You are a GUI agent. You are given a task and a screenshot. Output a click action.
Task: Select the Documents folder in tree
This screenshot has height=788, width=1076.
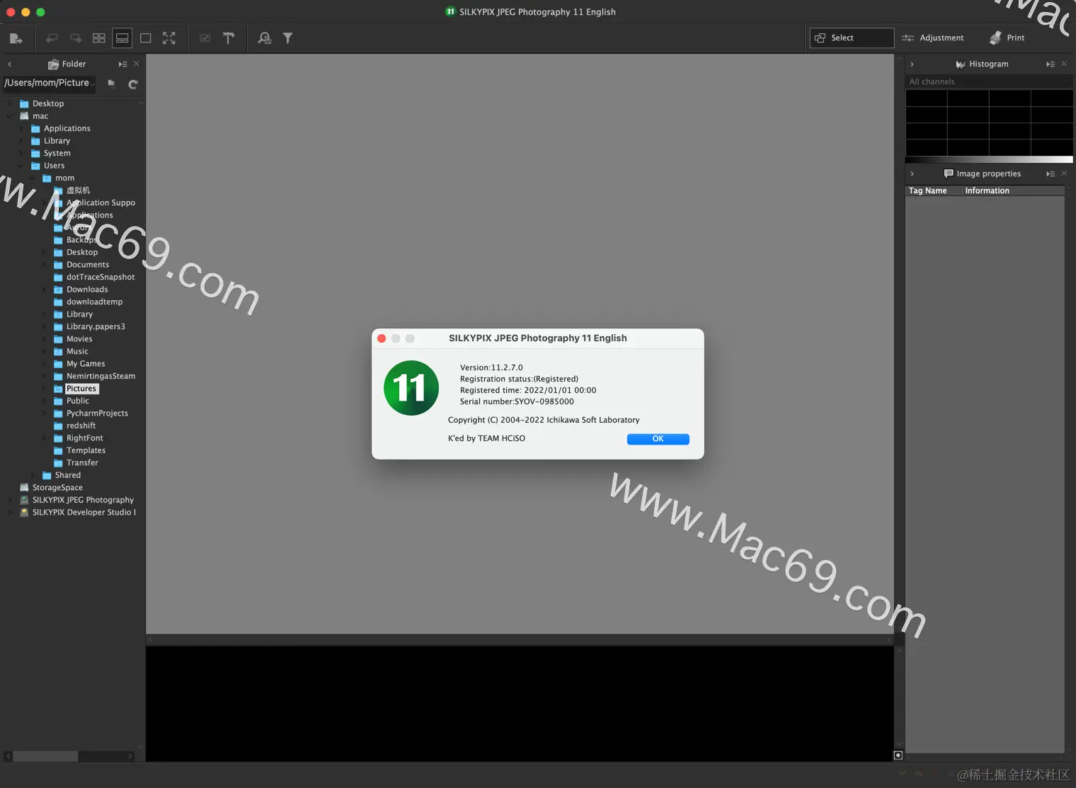[x=88, y=265]
